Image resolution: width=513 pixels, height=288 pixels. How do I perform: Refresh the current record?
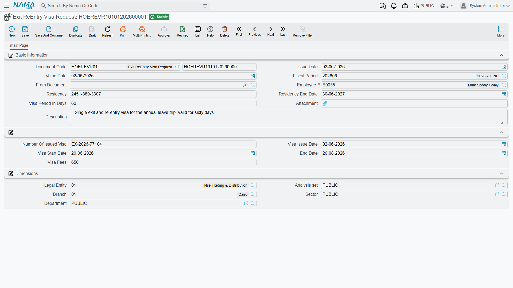[108, 31]
